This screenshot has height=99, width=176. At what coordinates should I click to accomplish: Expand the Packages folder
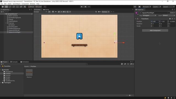(x=1, y=82)
